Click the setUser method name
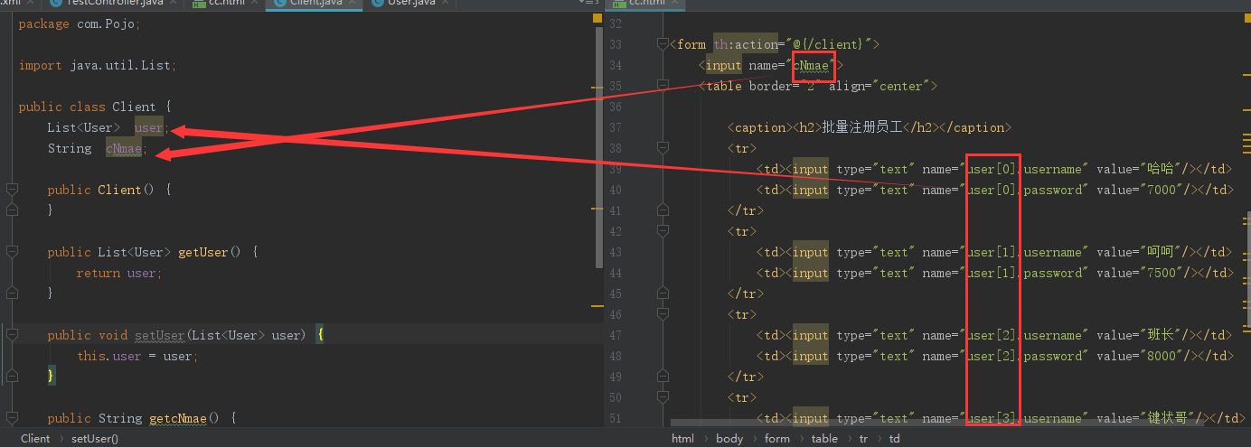The image size is (1251, 447). 160,335
